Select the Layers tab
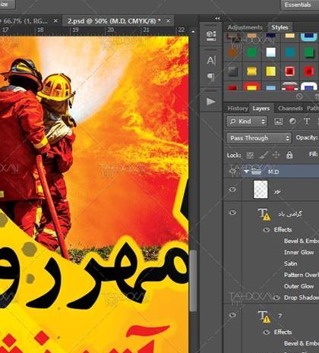Viewport: 319px width, 353px height. (261, 109)
